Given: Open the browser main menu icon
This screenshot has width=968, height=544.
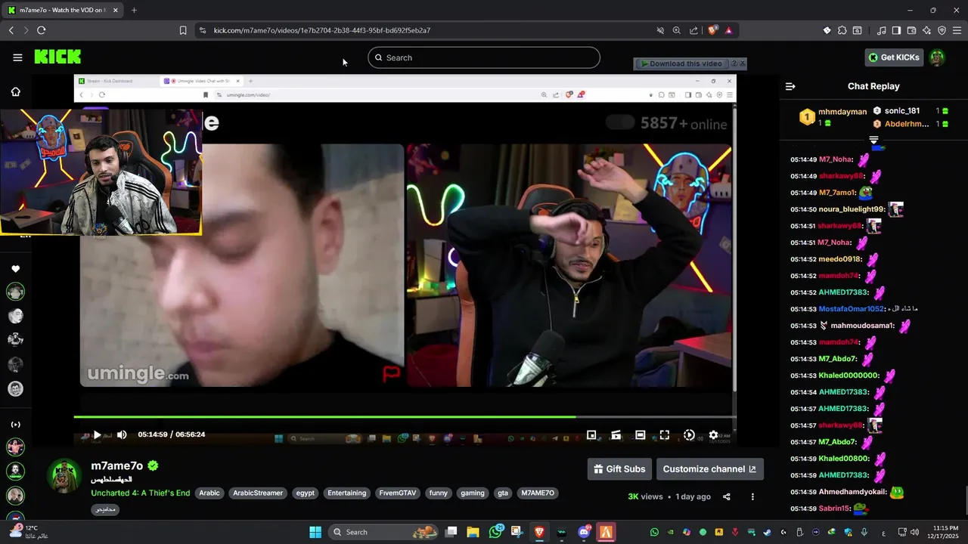Looking at the screenshot, I should (957, 30).
